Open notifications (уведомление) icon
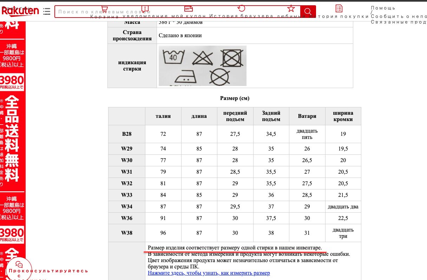Screen dimensions: 427x280 pos(145,8)
